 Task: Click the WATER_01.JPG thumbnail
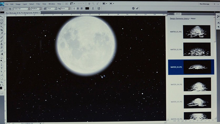pos(197,32)
